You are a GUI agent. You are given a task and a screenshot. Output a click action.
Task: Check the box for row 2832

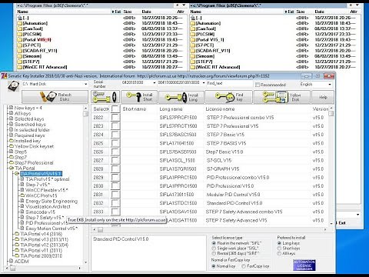[x=115, y=203]
